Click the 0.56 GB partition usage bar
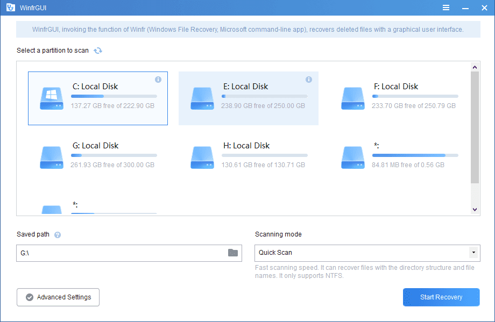The height and width of the screenshot is (322, 495). pyautogui.click(x=415, y=155)
